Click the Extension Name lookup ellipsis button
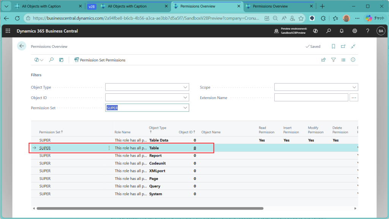This screenshot has width=389, height=219. point(354,98)
